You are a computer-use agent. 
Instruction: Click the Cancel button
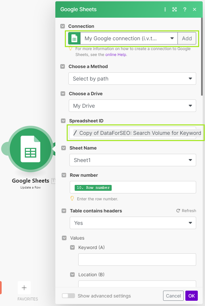[173, 296]
